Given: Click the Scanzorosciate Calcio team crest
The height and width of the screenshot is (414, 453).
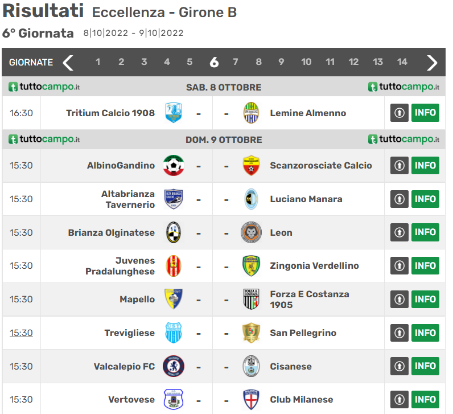Looking at the screenshot, I should (x=251, y=165).
